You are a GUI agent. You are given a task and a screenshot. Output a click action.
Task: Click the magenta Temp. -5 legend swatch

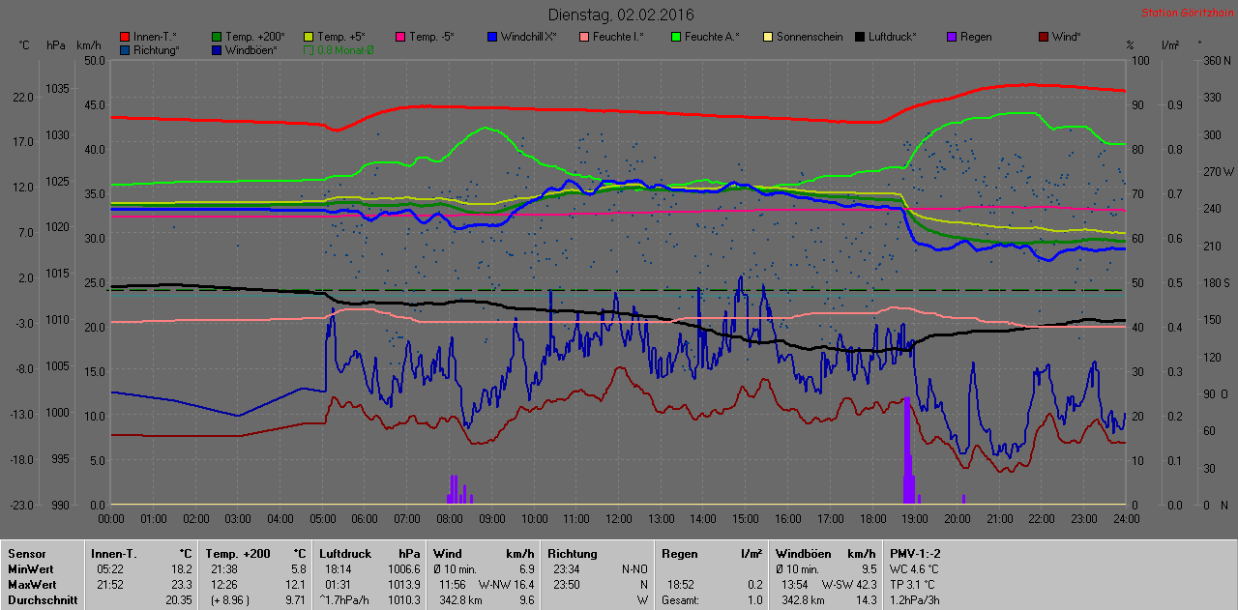(400, 37)
